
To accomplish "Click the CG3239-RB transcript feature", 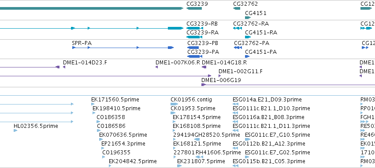I will point(195,28).
